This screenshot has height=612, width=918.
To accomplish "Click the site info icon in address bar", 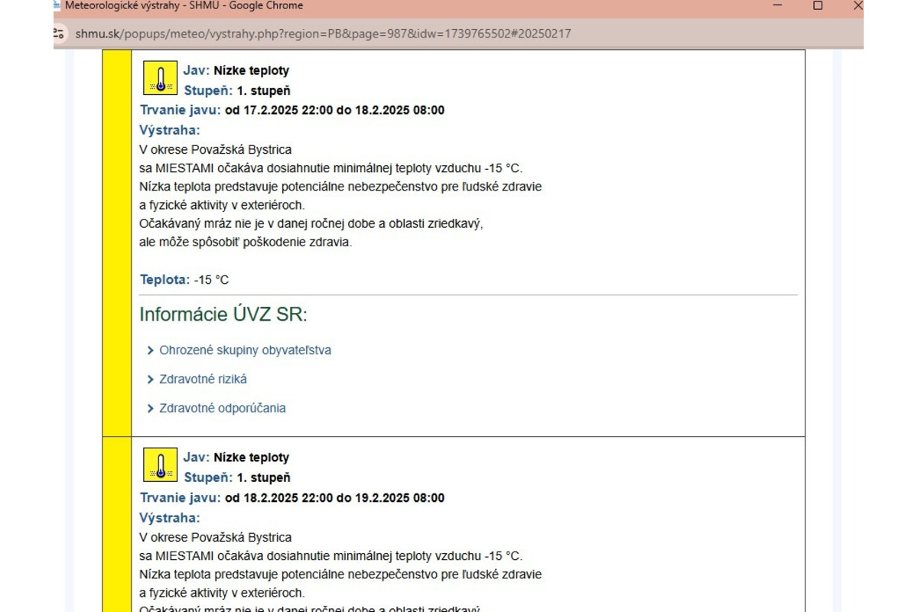I will [x=58, y=34].
